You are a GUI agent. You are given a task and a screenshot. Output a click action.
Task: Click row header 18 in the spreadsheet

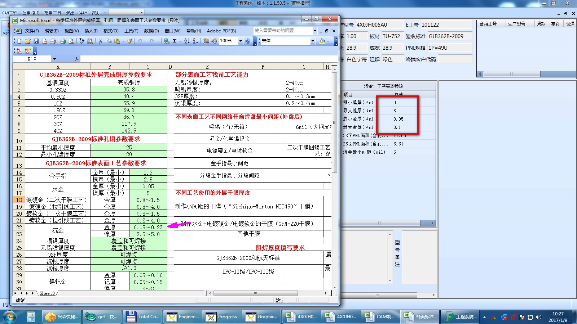coord(19,200)
